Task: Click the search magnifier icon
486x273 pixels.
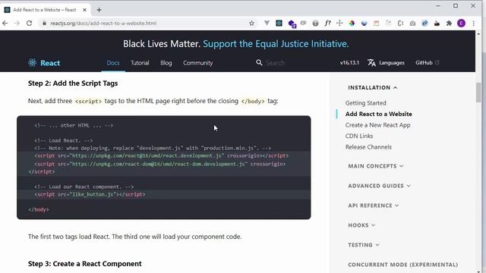Action: pos(259,63)
